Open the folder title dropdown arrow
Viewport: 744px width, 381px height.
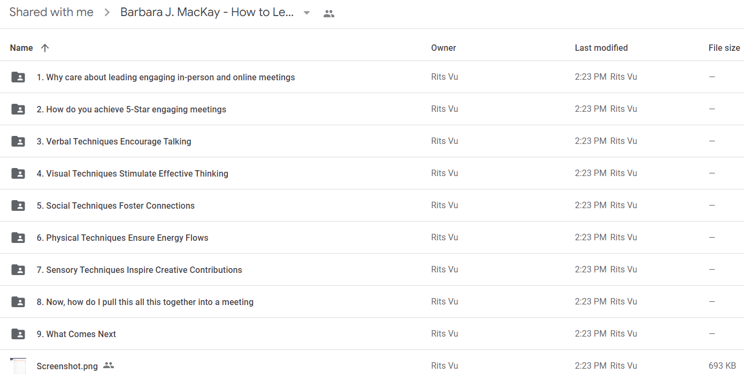[x=306, y=13]
